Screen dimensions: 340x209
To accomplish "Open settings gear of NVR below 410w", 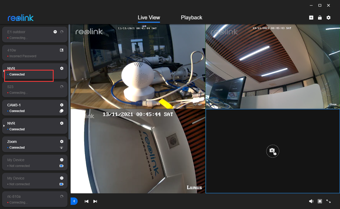I will [62, 68].
